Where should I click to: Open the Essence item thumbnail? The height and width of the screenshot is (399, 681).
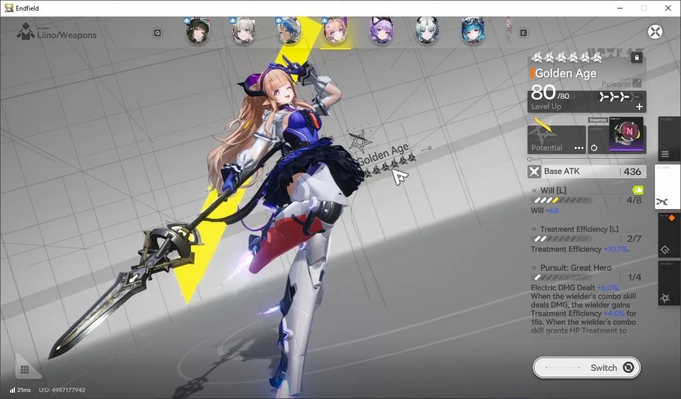click(x=626, y=134)
